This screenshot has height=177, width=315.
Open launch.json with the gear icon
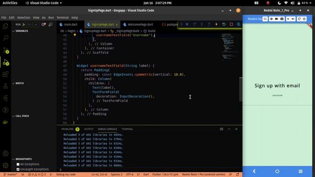[x=44, y=25]
